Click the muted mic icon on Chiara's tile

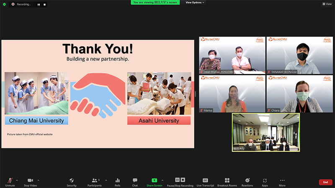tap(269, 110)
